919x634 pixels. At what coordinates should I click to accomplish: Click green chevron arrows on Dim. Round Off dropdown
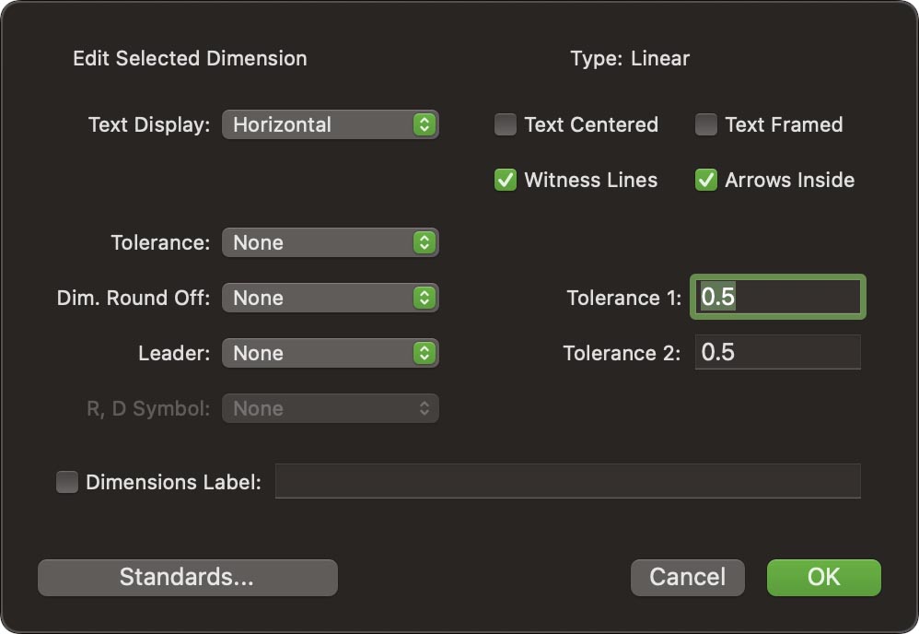point(424,298)
